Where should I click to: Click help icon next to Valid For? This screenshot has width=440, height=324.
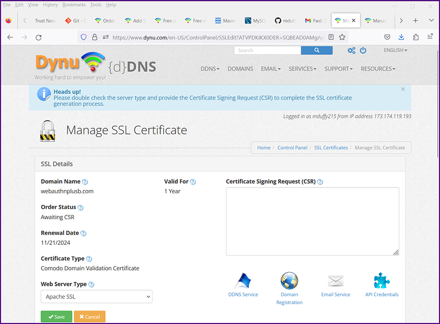[193, 182]
